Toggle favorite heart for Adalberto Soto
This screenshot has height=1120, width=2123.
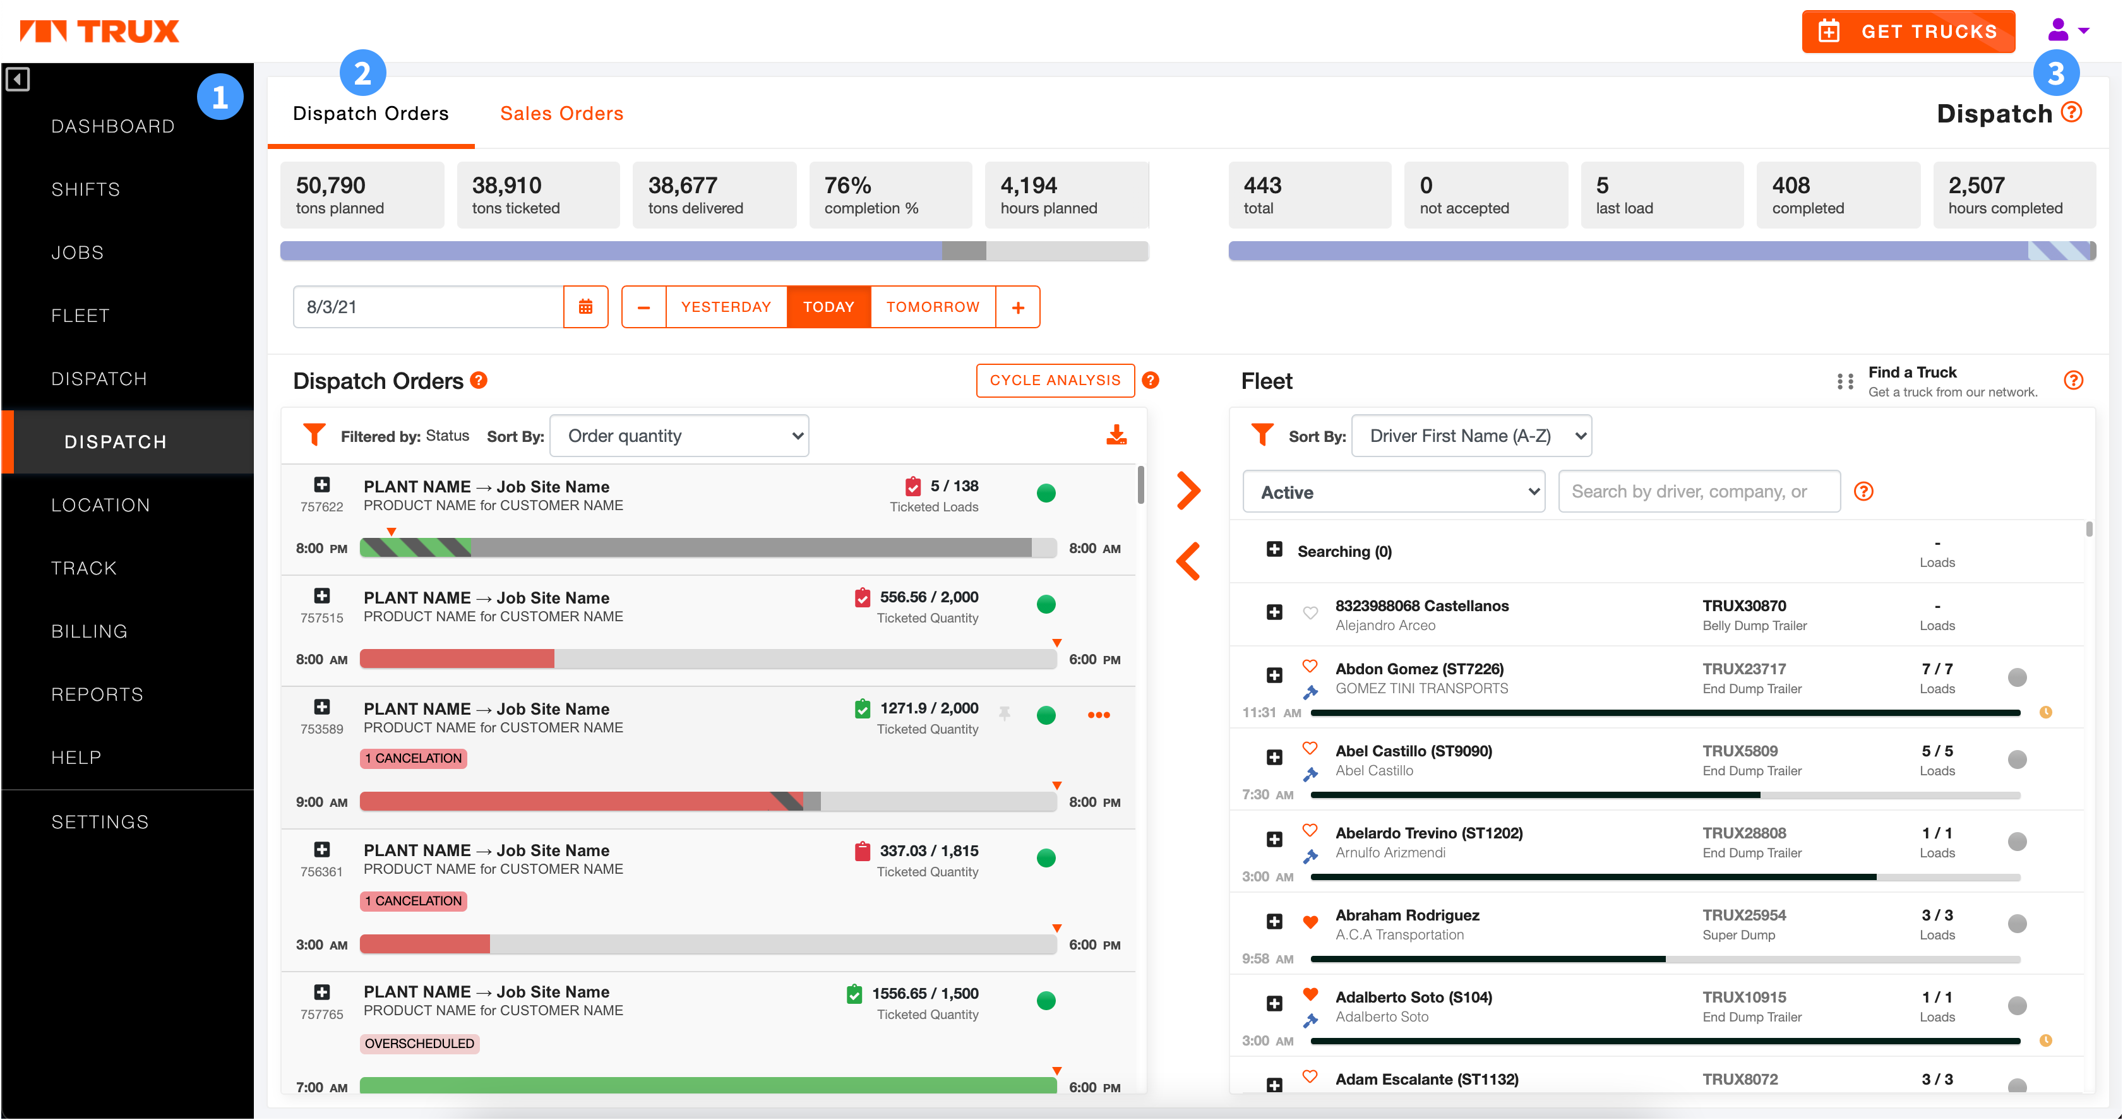click(1310, 994)
